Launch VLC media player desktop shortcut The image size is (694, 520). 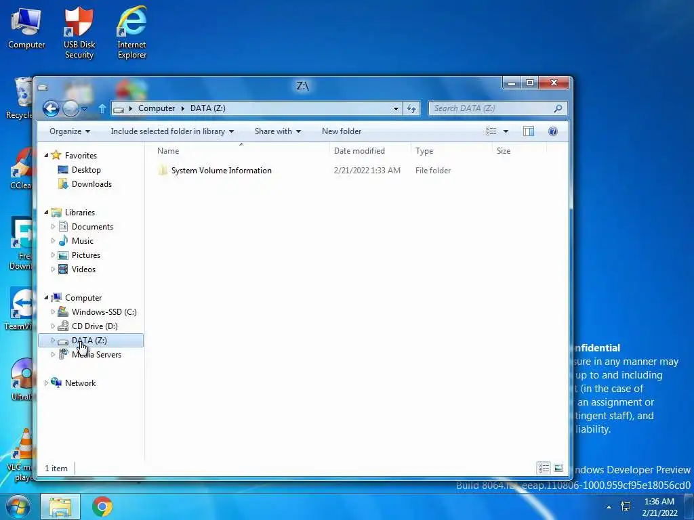pos(20,456)
